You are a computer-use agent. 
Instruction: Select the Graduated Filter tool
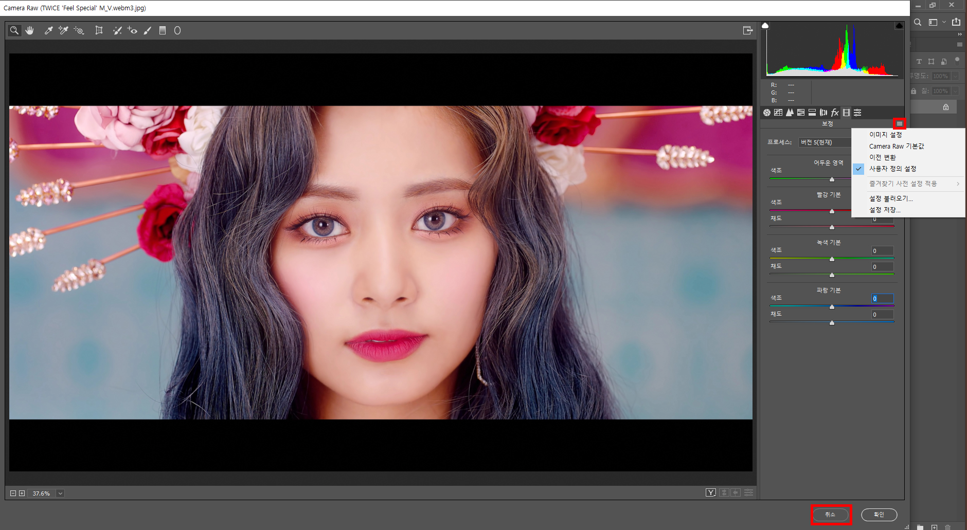[163, 30]
